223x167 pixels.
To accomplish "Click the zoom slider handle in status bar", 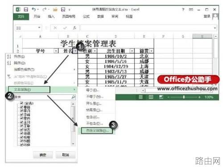I will click(x=184, y=97).
